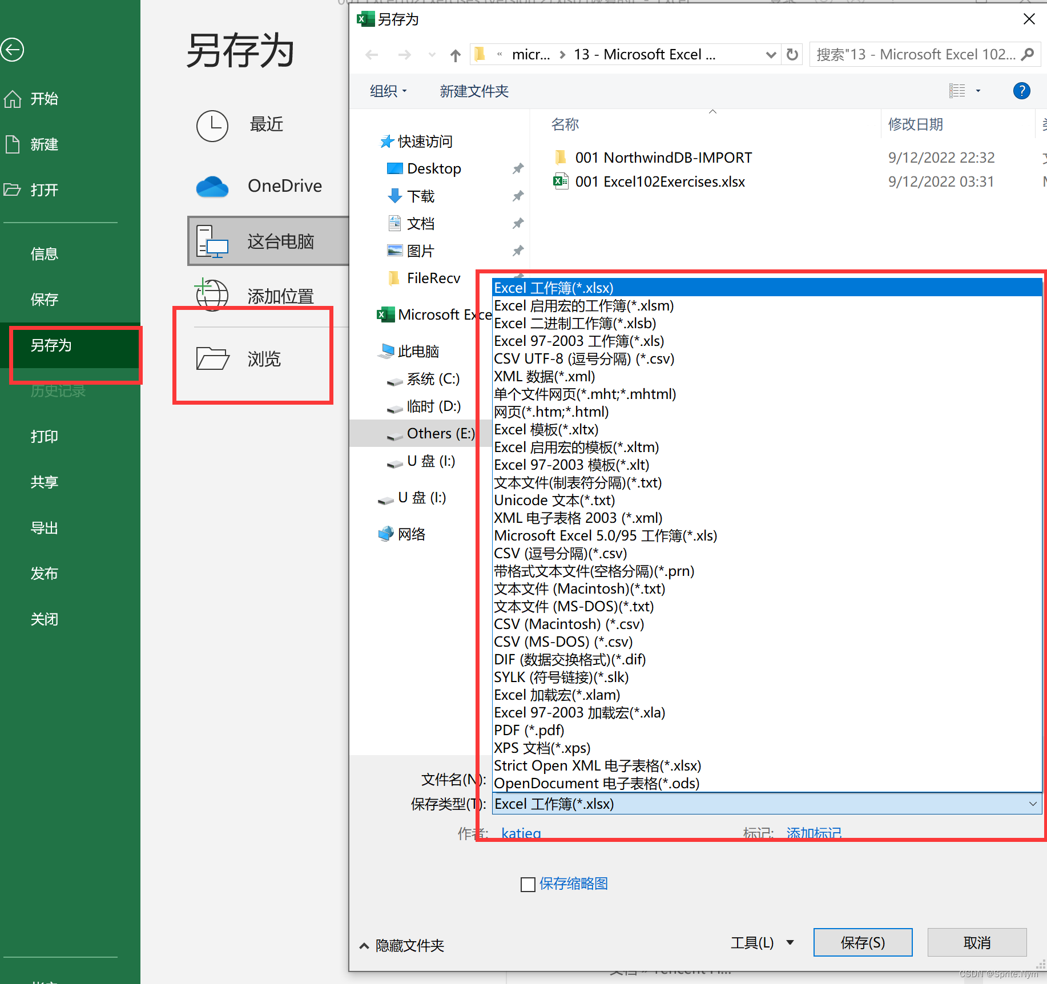1047x984 pixels.
Task: Select Others (E:) drive in tree
Action: pos(430,434)
